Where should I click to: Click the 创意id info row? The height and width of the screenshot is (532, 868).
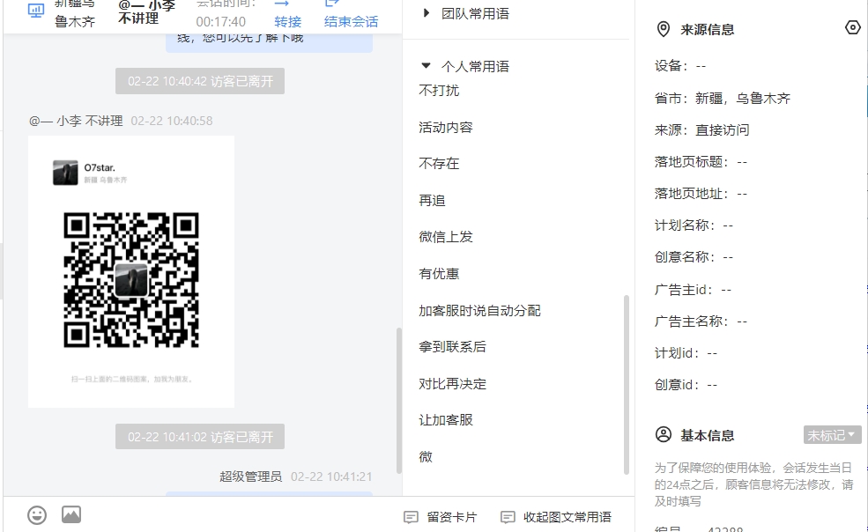(x=686, y=385)
